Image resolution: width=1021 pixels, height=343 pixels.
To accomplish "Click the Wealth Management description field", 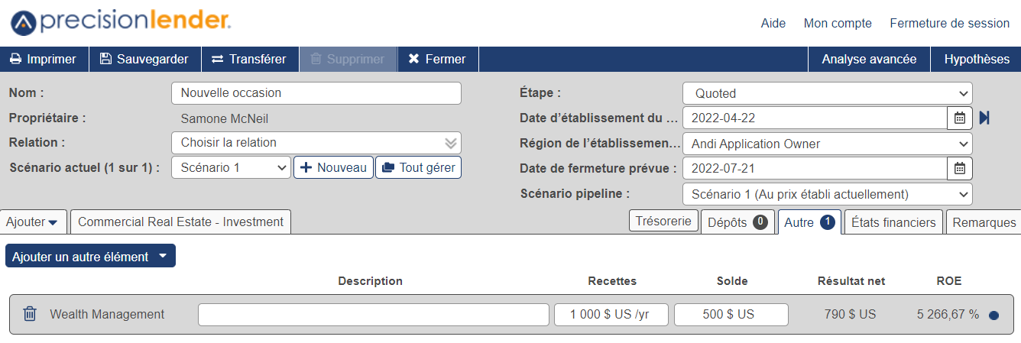I will click(x=374, y=315).
